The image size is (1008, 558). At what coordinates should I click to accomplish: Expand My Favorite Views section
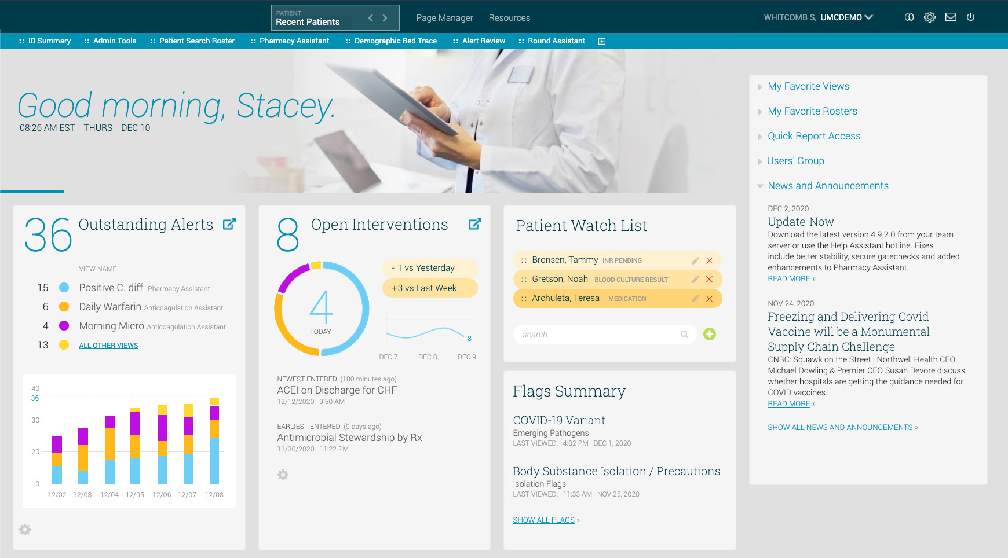(x=808, y=86)
